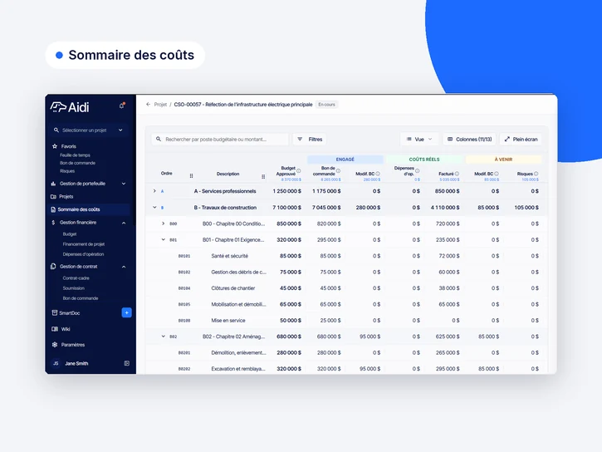
Task: Click the À VENIR column group header
Action: pos(503,160)
